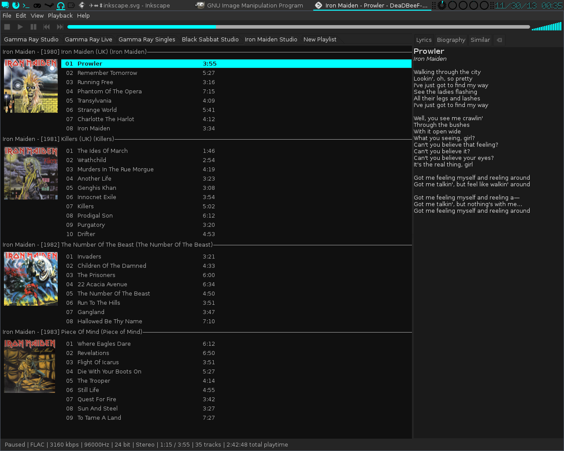Screen dimensions: 564x451
Task: Click the headphones music player launcher icon
Action: click(61, 5)
